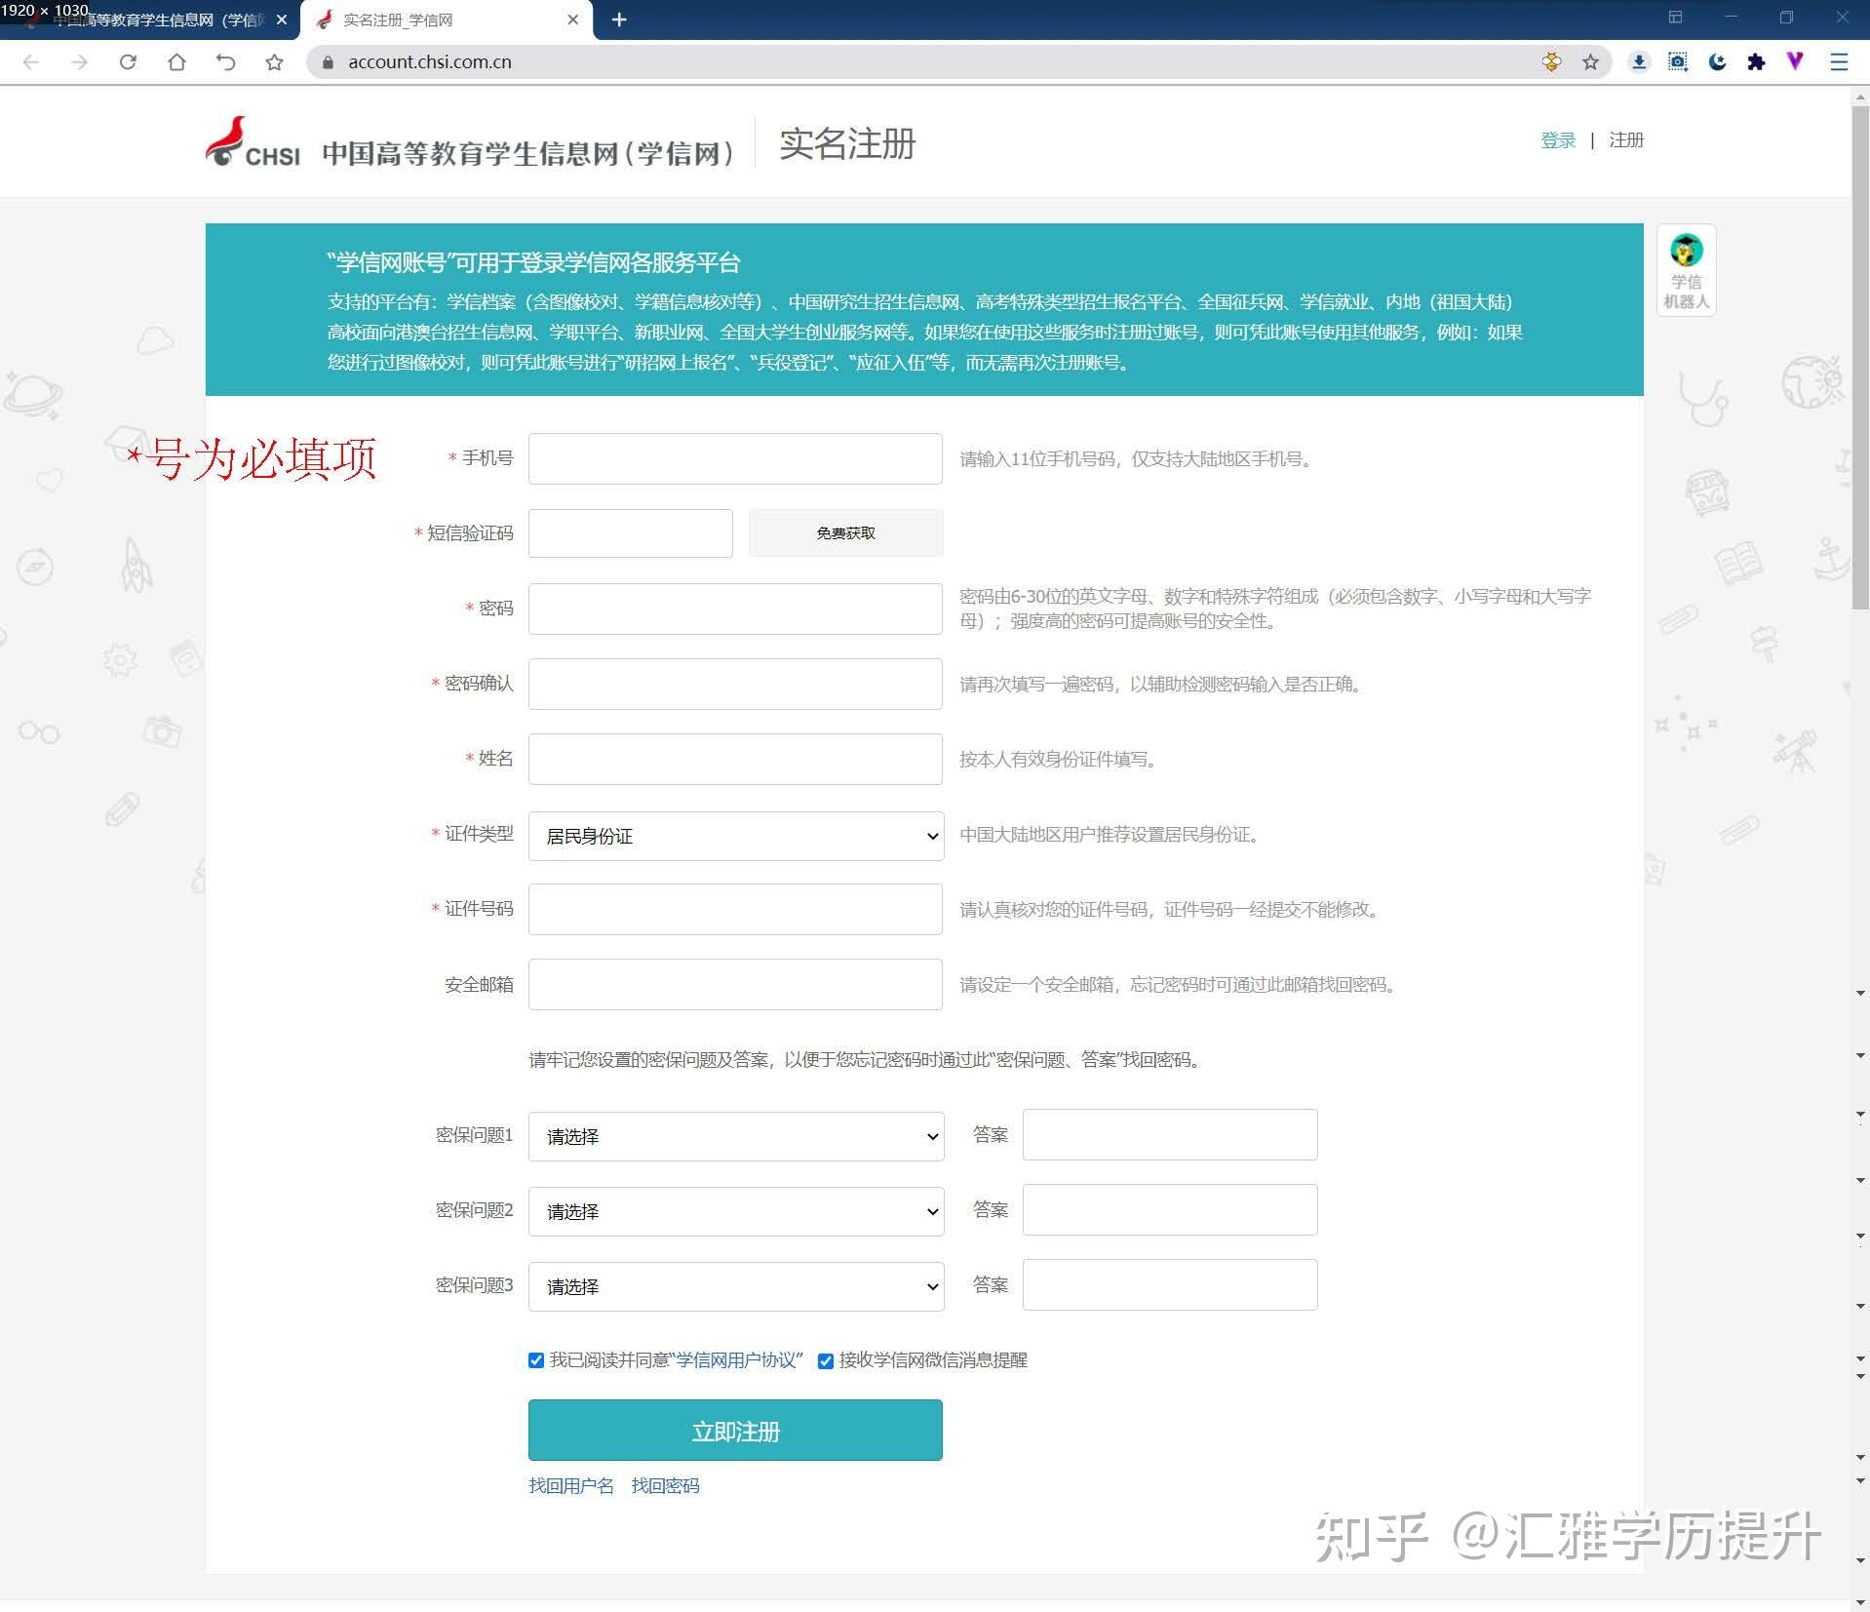Click the purple V extension icon
This screenshot has width=1870, height=1612.
pyautogui.click(x=1795, y=61)
